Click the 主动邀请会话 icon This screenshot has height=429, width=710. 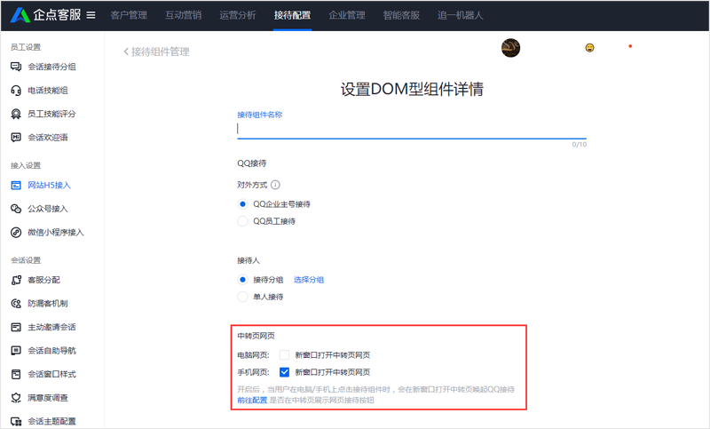tap(16, 327)
